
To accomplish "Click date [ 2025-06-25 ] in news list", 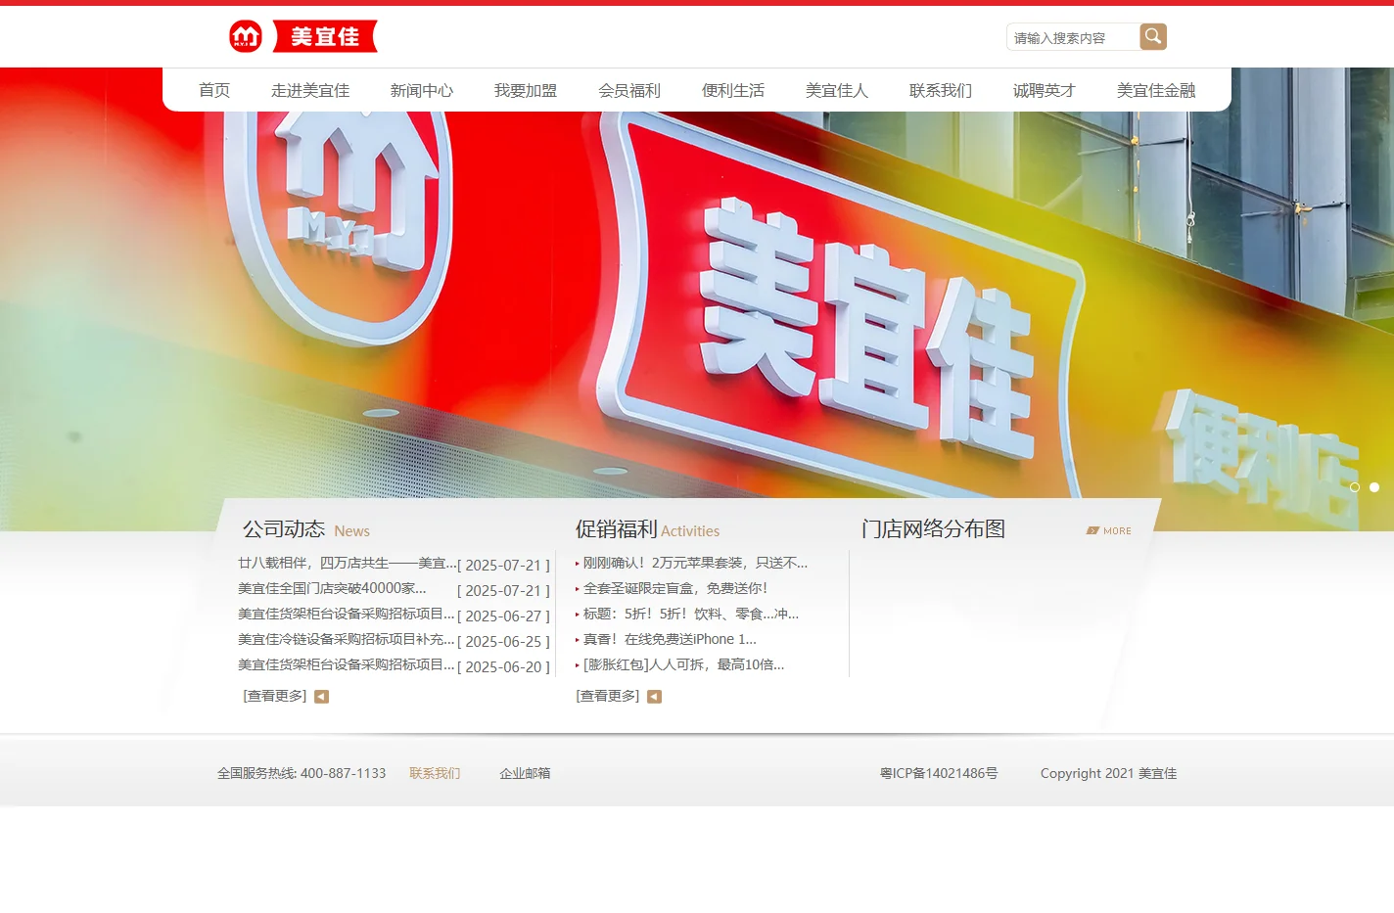I will pos(503,641).
